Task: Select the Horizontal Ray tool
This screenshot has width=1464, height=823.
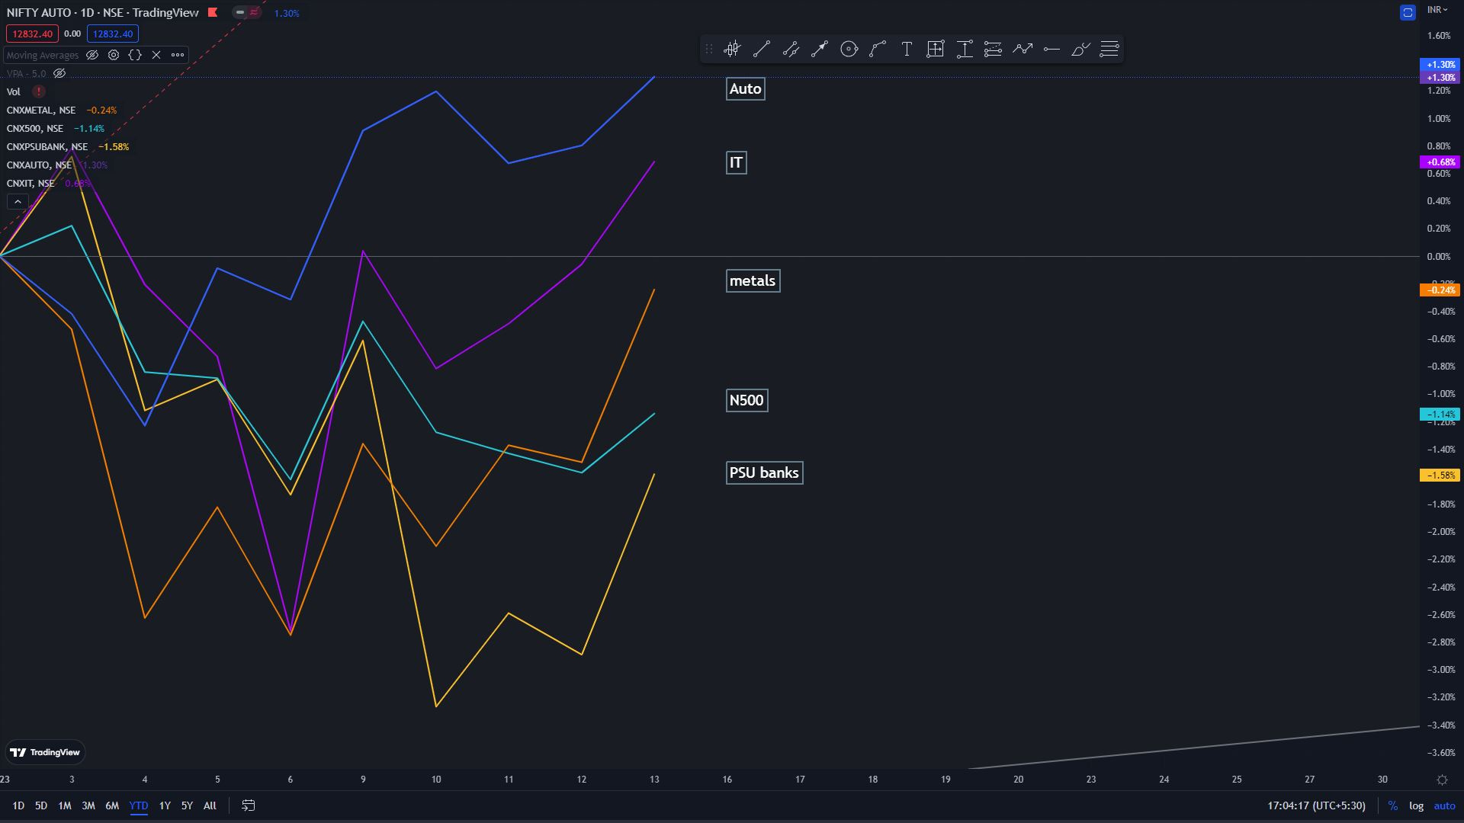Action: point(1051,49)
